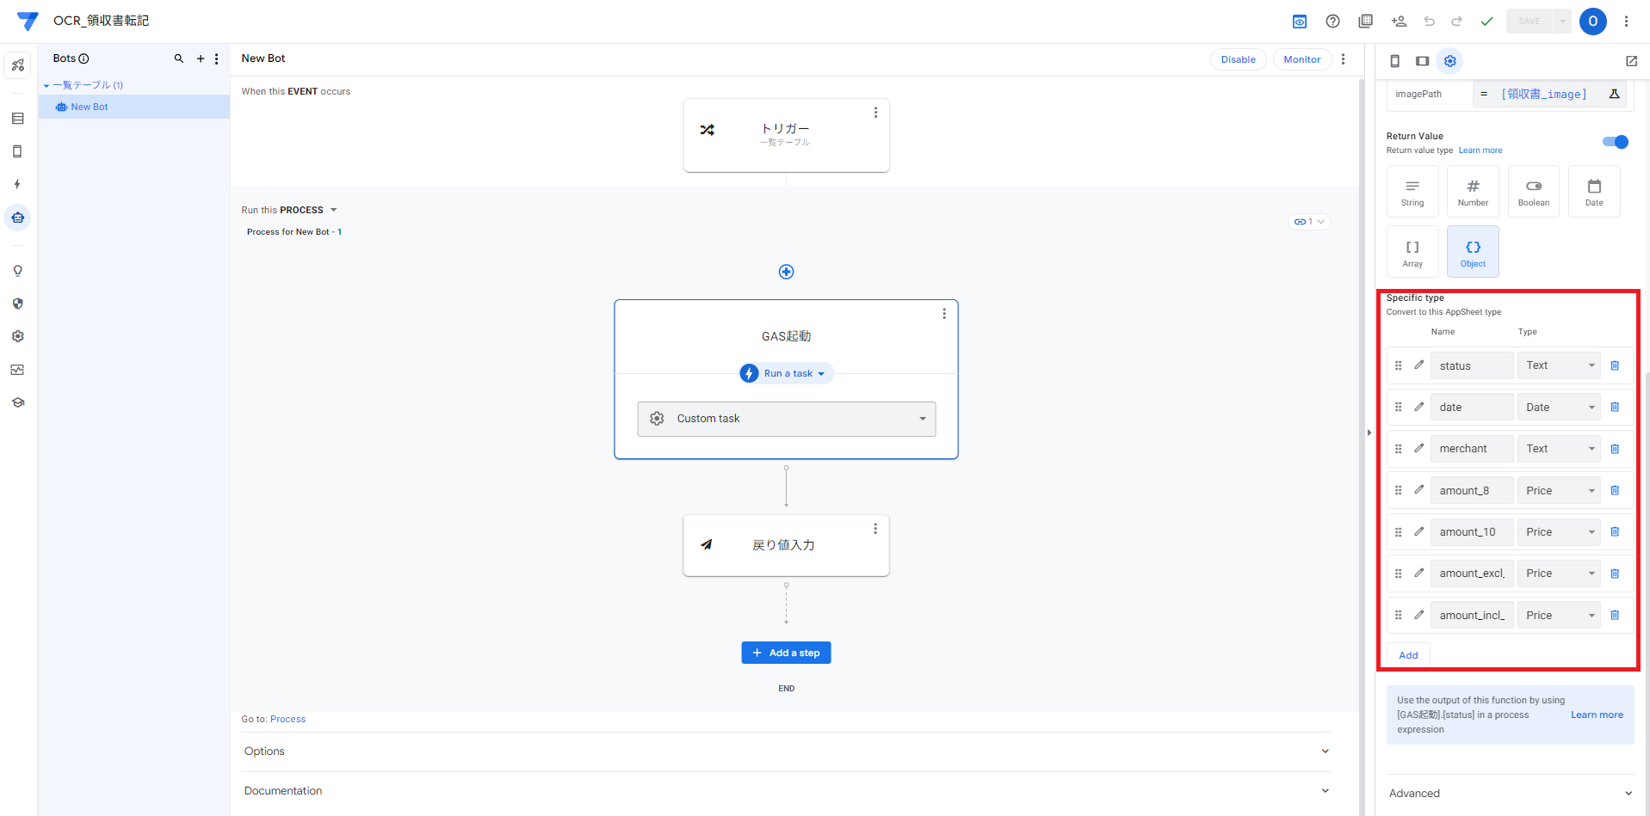Expand the Options section
This screenshot has width=1650, height=816.
click(786, 752)
